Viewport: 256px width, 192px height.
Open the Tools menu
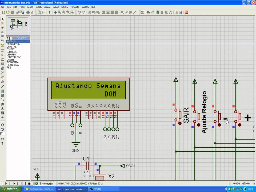[22, 7]
